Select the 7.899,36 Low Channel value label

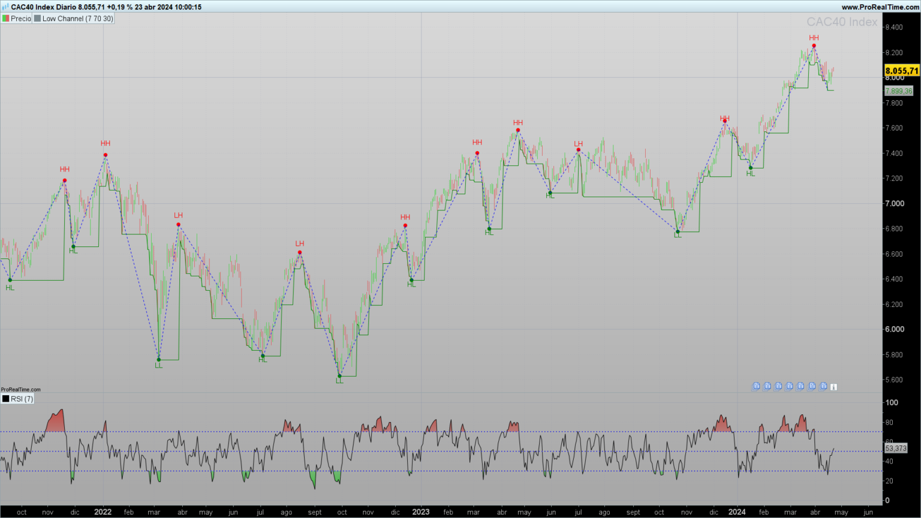[898, 91]
